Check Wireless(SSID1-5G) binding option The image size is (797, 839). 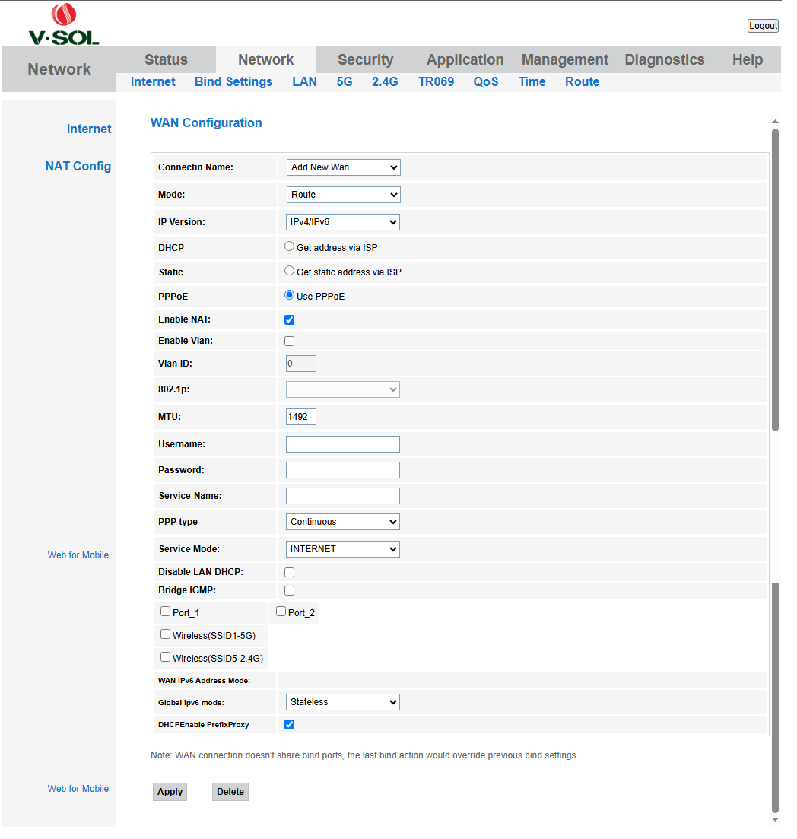pyautogui.click(x=165, y=634)
